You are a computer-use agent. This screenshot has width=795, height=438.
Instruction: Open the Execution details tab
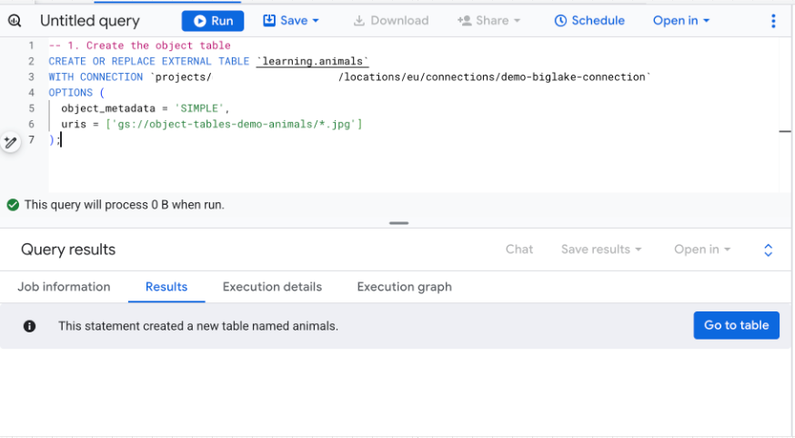(272, 287)
